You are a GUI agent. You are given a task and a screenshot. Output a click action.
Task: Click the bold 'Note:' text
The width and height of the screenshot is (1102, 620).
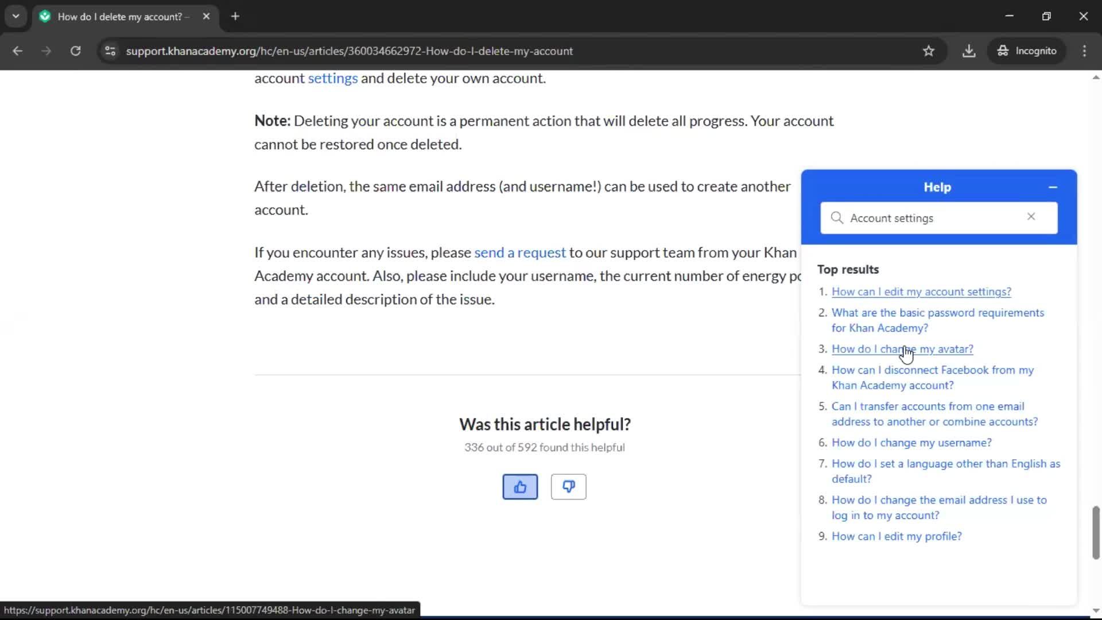click(273, 121)
